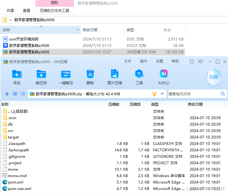Click the orange V icon in path bar
The width and height of the screenshot is (228, 193).
pyautogui.click(x=155, y=94)
